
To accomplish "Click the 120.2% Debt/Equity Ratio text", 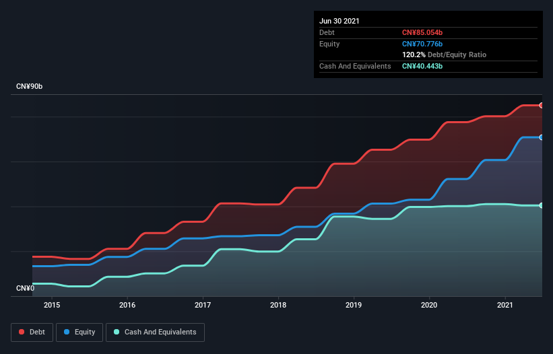I will (444, 55).
